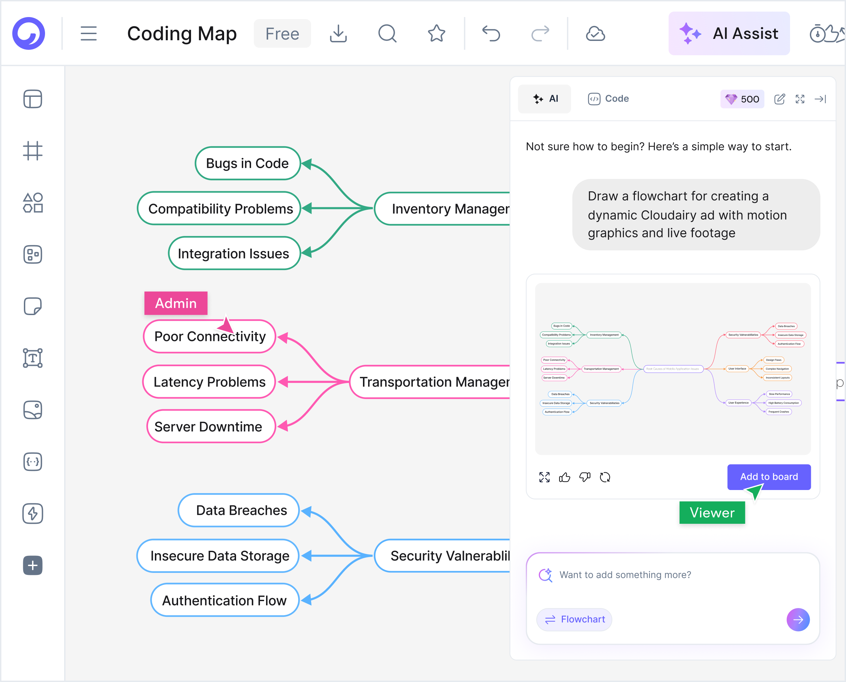Select the Latency Problems node
Image resolution: width=846 pixels, height=682 pixels.
209,382
